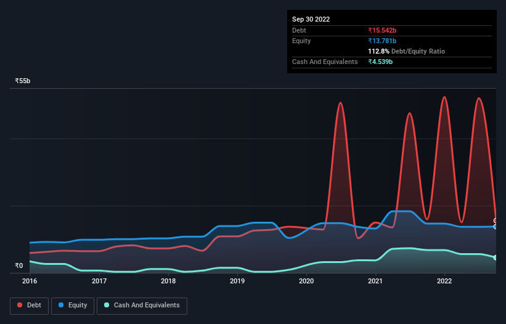Viewport: 506px width, 324px height.
Task: Click the teal Cash And Equivalents legend dot
Action: pyautogui.click(x=107, y=305)
